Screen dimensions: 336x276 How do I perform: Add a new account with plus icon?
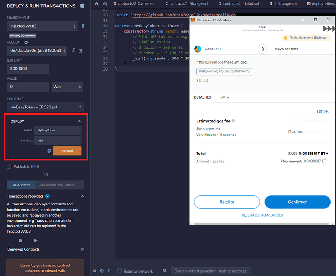coord(26,42)
